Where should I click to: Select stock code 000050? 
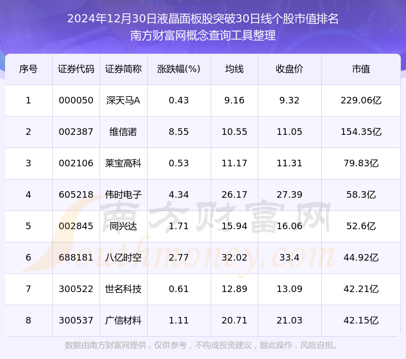(x=76, y=100)
